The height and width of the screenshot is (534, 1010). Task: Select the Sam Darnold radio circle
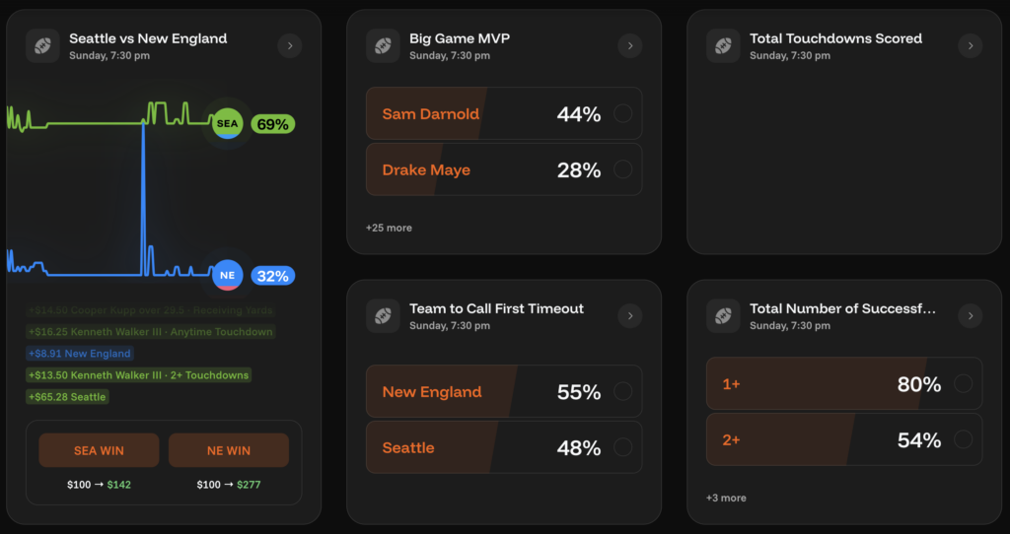pyautogui.click(x=623, y=113)
